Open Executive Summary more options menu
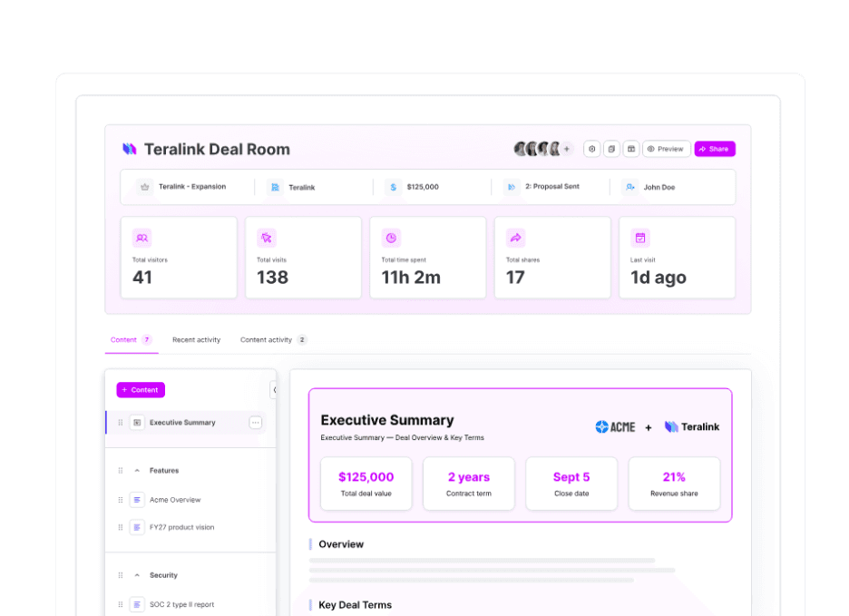The image size is (849, 616). (256, 423)
